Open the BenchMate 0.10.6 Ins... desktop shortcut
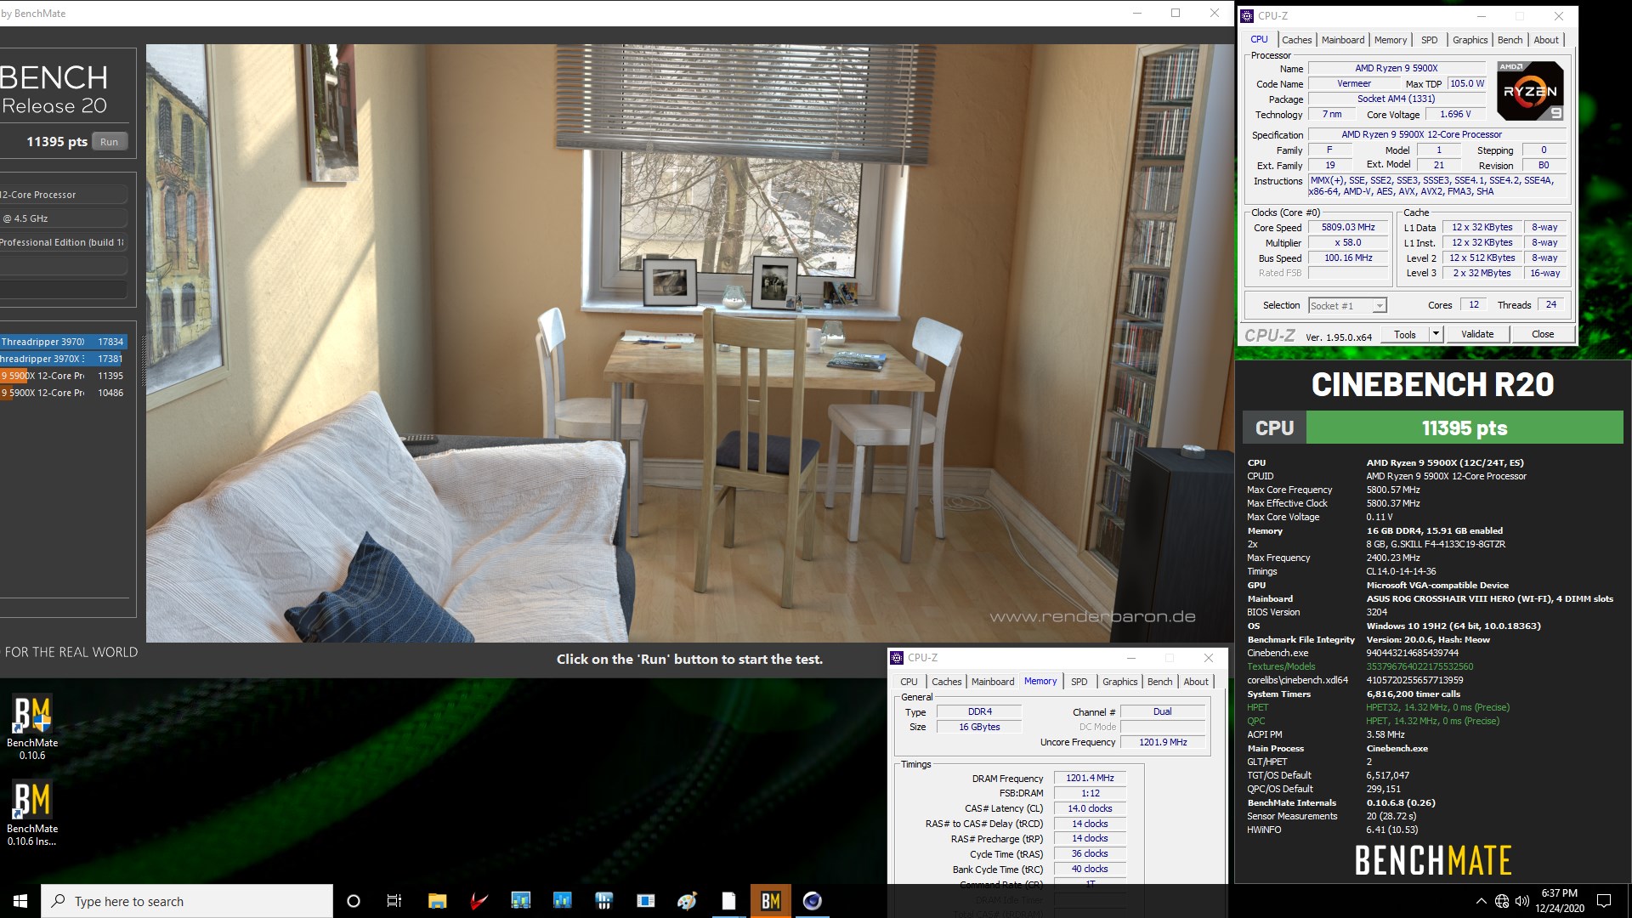Viewport: 1632px width, 918px height. (32, 813)
